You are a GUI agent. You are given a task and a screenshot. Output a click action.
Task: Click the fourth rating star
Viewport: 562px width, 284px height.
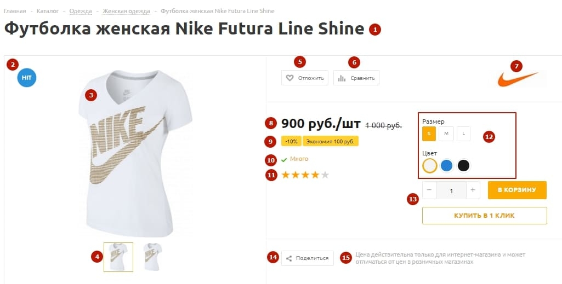coord(315,175)
